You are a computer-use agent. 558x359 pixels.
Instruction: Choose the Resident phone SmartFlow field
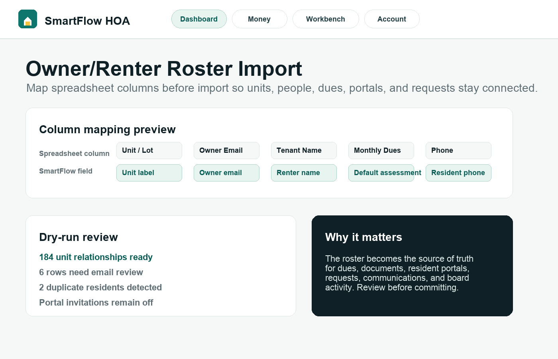coord(458,173)
